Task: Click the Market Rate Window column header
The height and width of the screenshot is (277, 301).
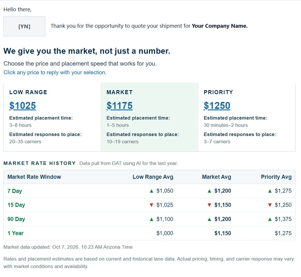Action: [x=34, y=177]
